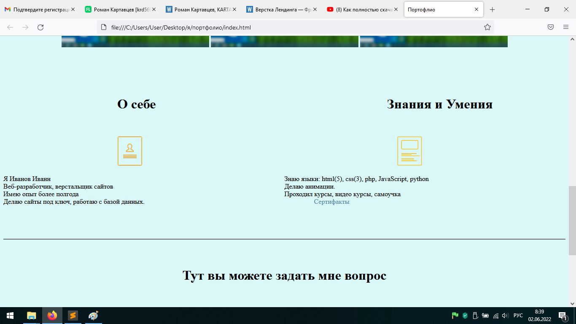Reload the portfolio page

(x=40, y=27)
